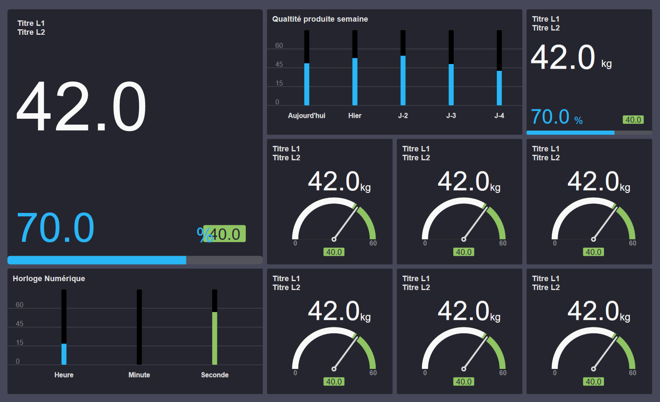Click the Horloge Numérique panel title
This screenshot has width=660, height=402.
[49, 279]
